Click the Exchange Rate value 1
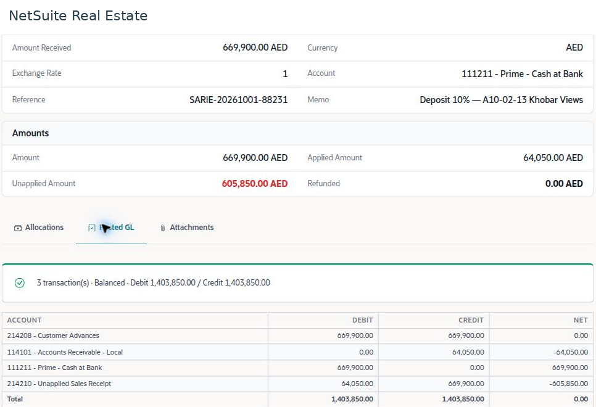 coord(285,74)
